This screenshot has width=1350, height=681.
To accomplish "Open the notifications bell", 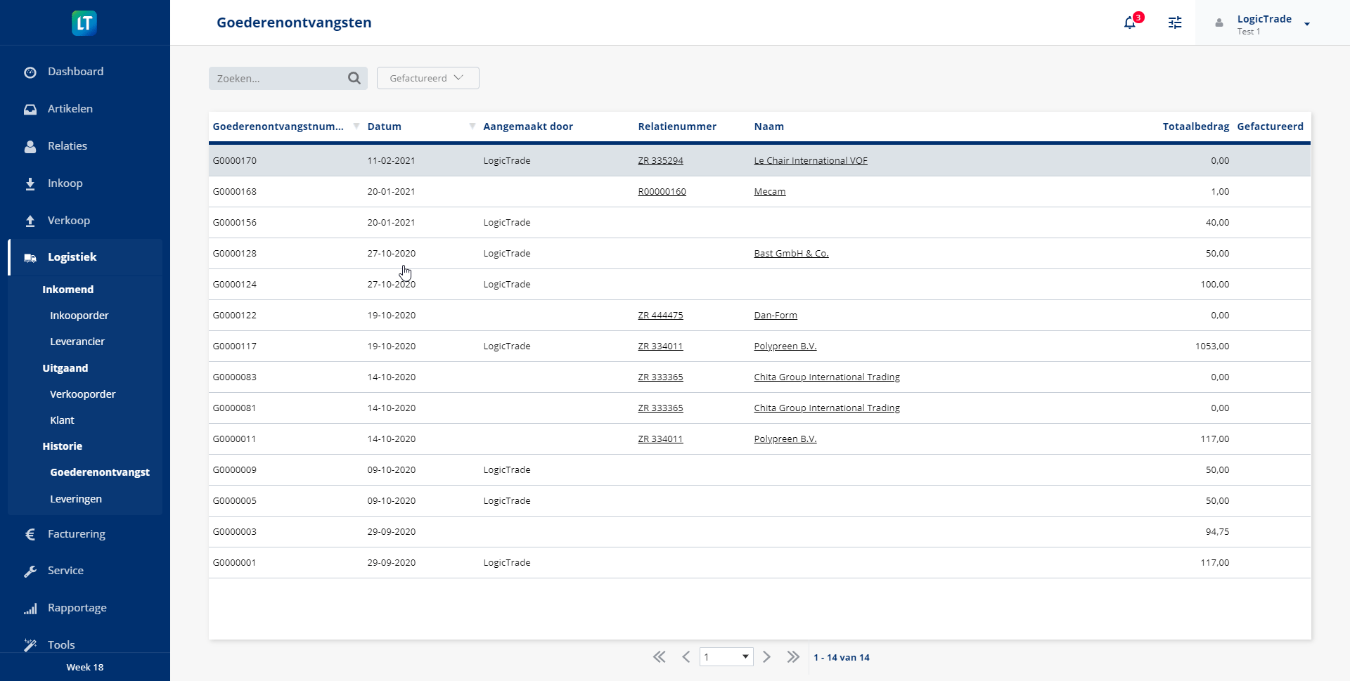I will 1130,22.
